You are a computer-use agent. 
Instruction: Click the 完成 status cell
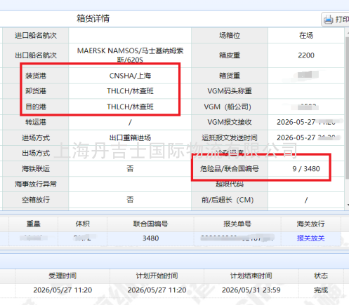[321, 290]
